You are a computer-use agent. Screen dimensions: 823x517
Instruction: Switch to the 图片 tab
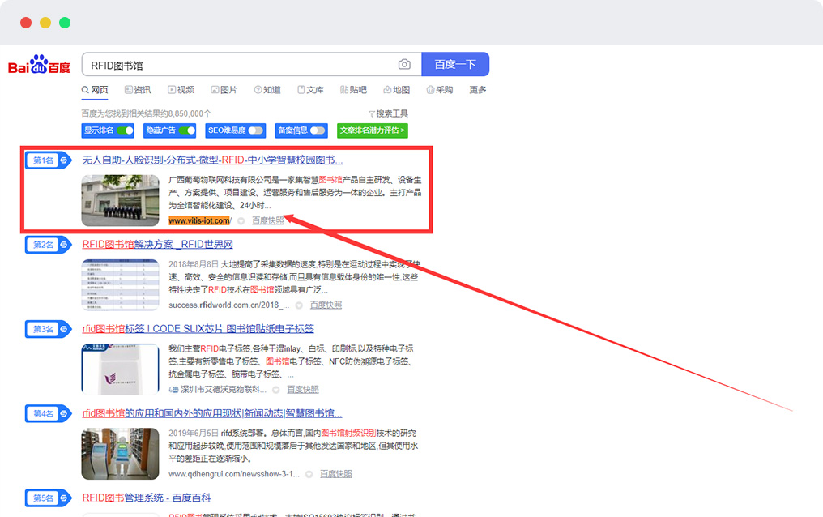(x=224, y=90)
